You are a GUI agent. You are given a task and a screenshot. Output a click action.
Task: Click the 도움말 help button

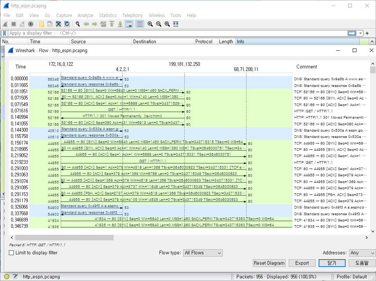click(x=362, y=263)
